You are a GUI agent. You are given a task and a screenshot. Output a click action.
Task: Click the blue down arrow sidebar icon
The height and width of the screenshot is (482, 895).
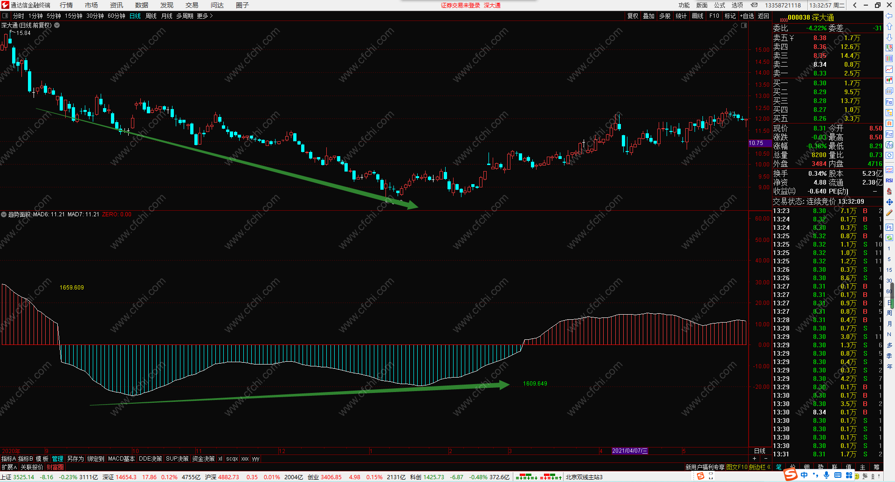click(889, 37)
